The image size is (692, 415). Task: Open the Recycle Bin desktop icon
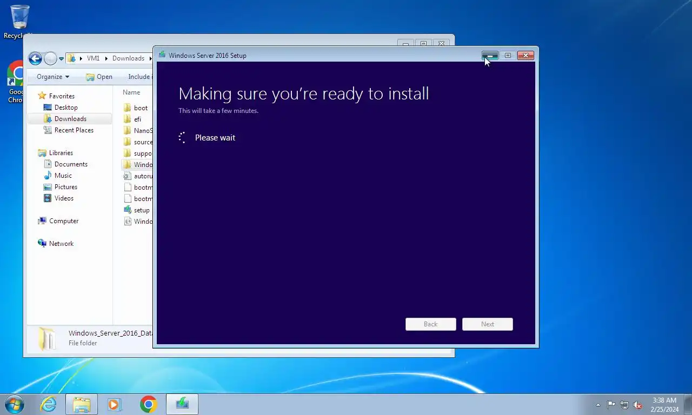coord(19,22)
